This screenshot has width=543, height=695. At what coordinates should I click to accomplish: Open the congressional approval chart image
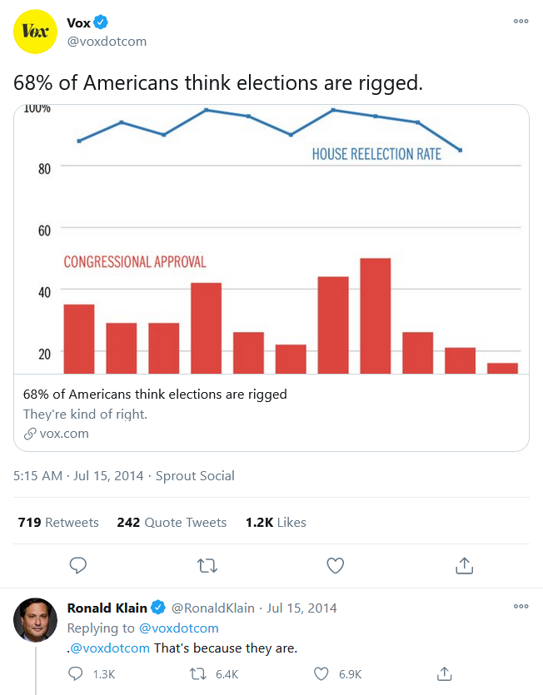coord(271,240)
